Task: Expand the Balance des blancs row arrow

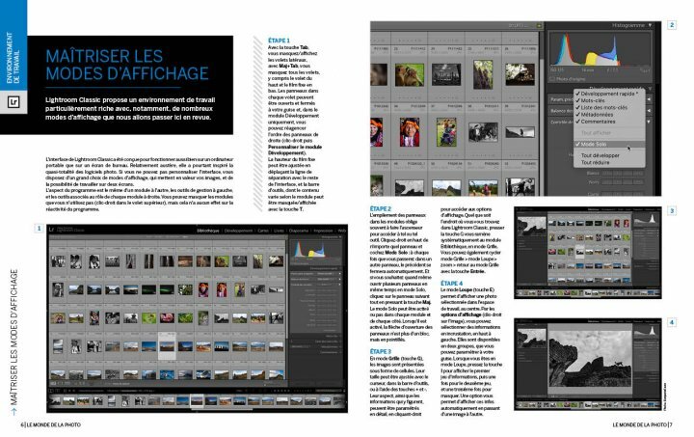Action: point(649,111)
